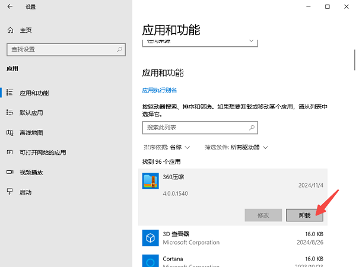Screen dimensions: 356x267
Task: Click the 修改 button for 360压缩
Action: click(x=263, y=215)
